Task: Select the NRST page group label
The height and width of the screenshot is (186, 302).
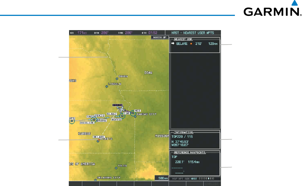Action: pyautogui.click(x=194, y=178)
